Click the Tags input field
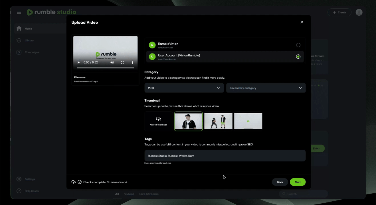This screenshot has width=376, height=205. click(225, 156)
